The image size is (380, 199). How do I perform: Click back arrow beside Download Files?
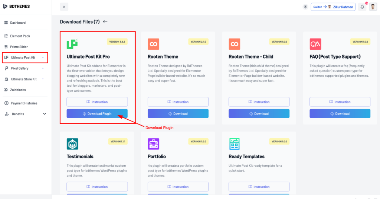(x=105, y=21)
